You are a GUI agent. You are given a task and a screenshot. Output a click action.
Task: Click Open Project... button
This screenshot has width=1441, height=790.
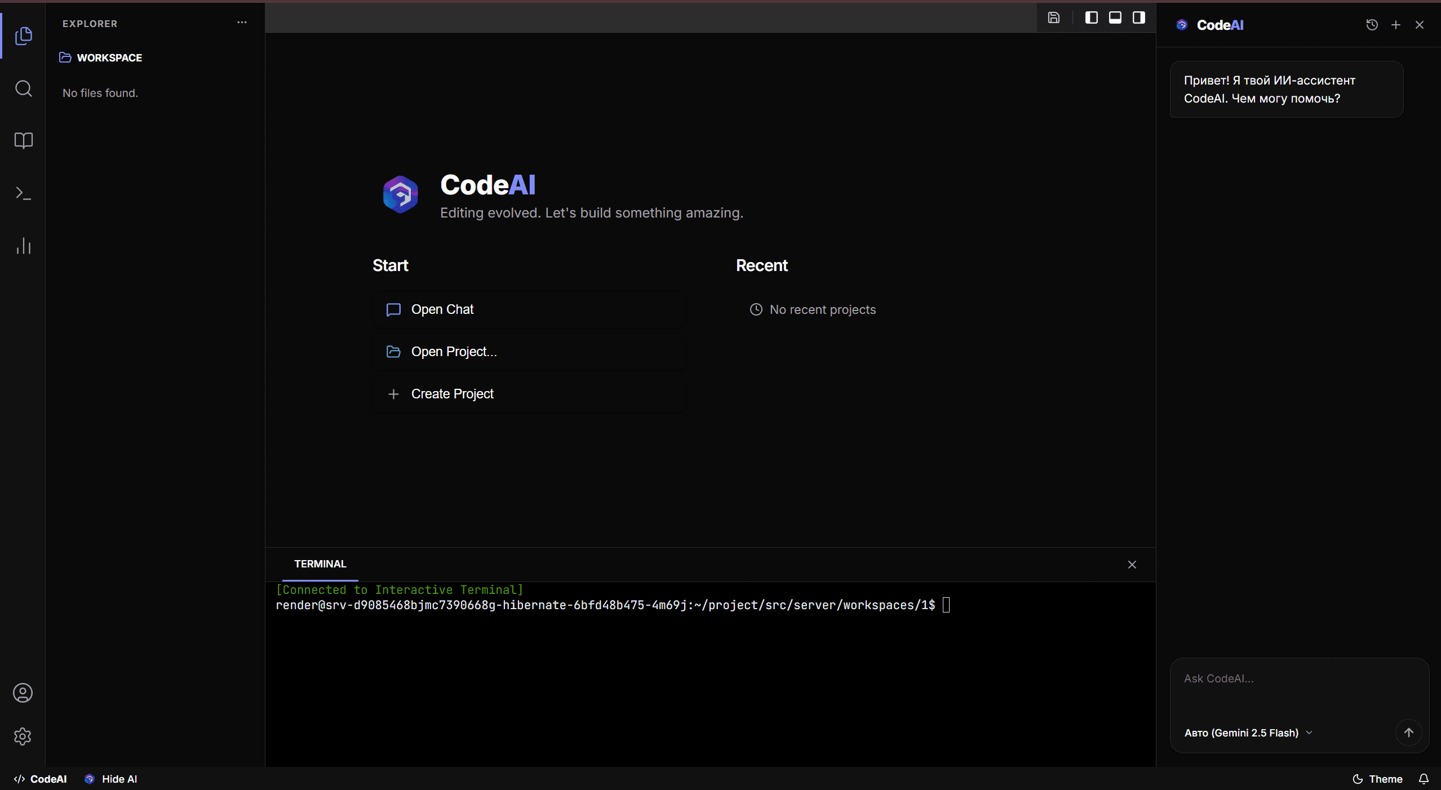(529, 352)
